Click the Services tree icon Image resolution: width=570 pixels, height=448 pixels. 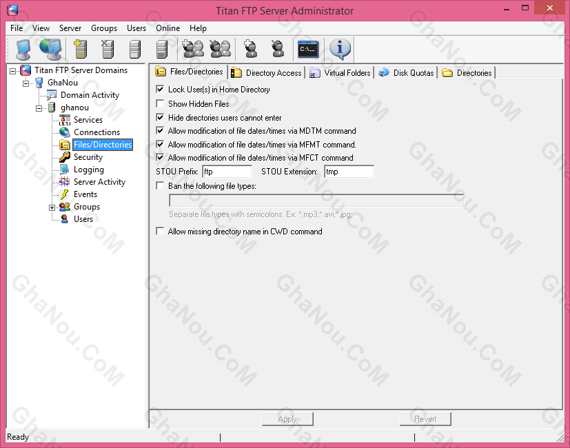(65, 120)
